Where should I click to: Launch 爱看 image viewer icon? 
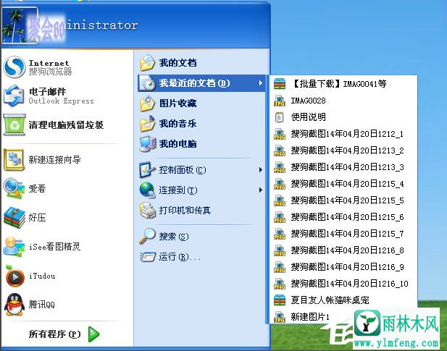tap(14, 188)
